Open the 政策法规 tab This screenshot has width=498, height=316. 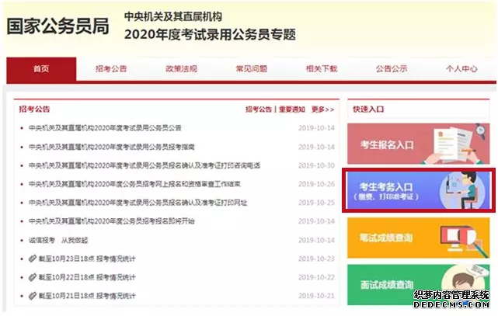coord(181,69)
